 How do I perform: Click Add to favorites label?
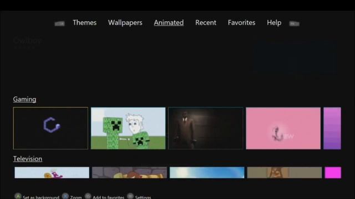[109, 197]
